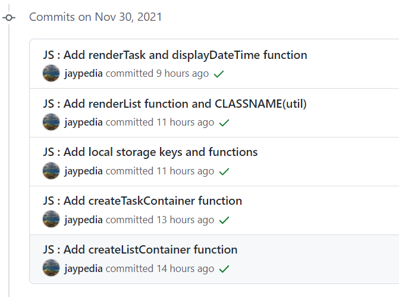Click the jaypedia username on the renderList commit
Viewport: 399px width, 297px height.
(x=84, y=123)
